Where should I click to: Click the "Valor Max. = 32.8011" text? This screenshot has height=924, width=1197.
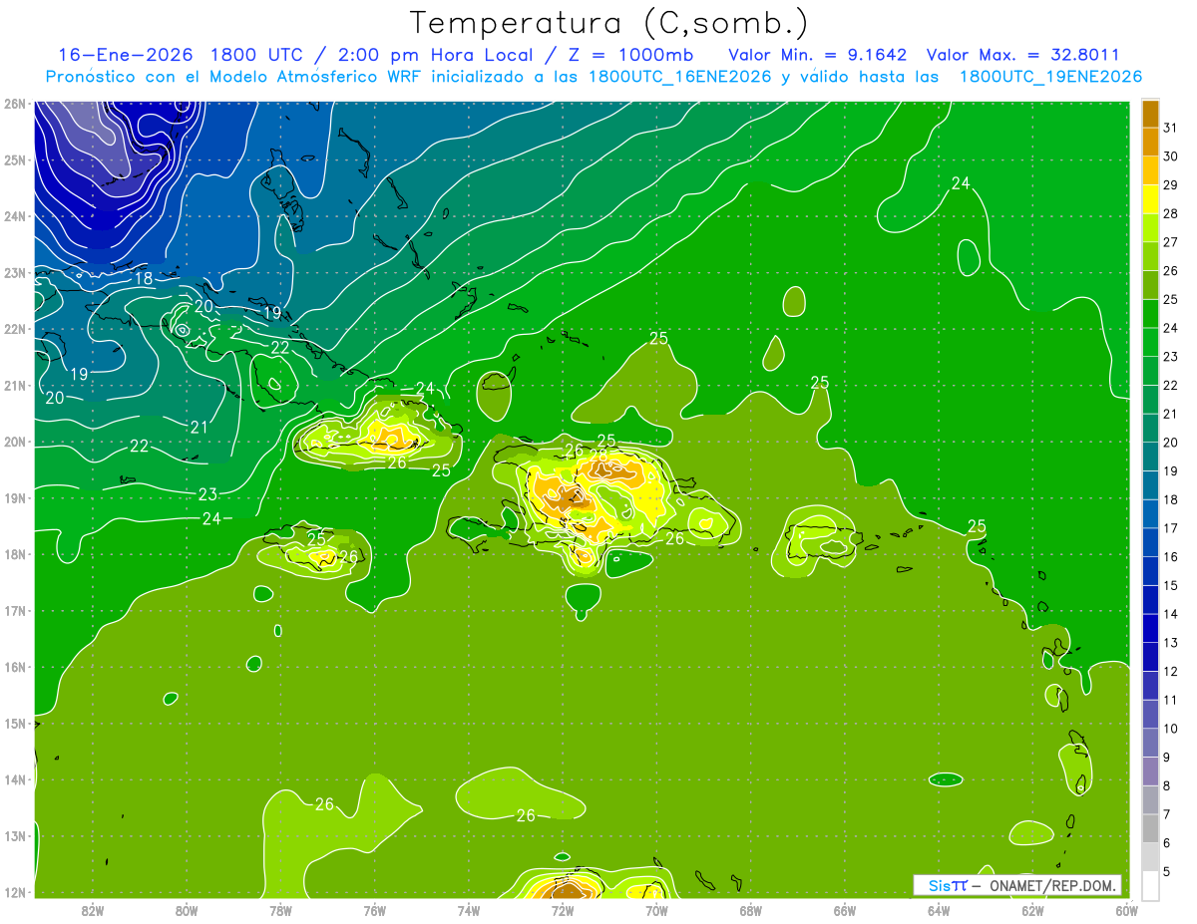point(1021,54)
